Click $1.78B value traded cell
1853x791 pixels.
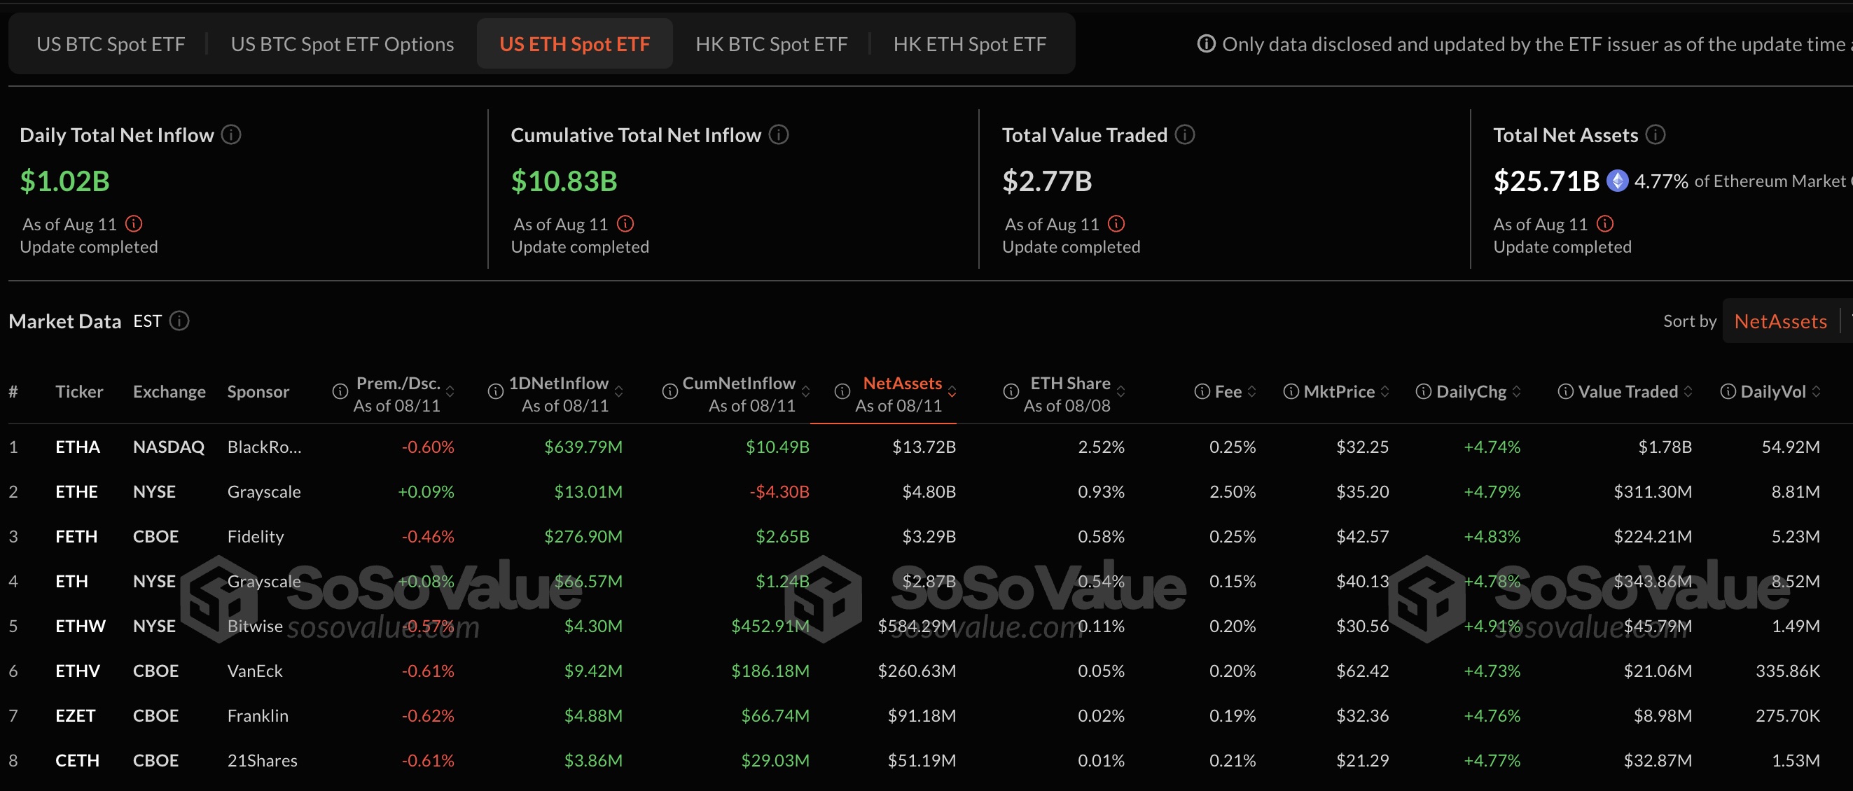[x=1665, y=447]
